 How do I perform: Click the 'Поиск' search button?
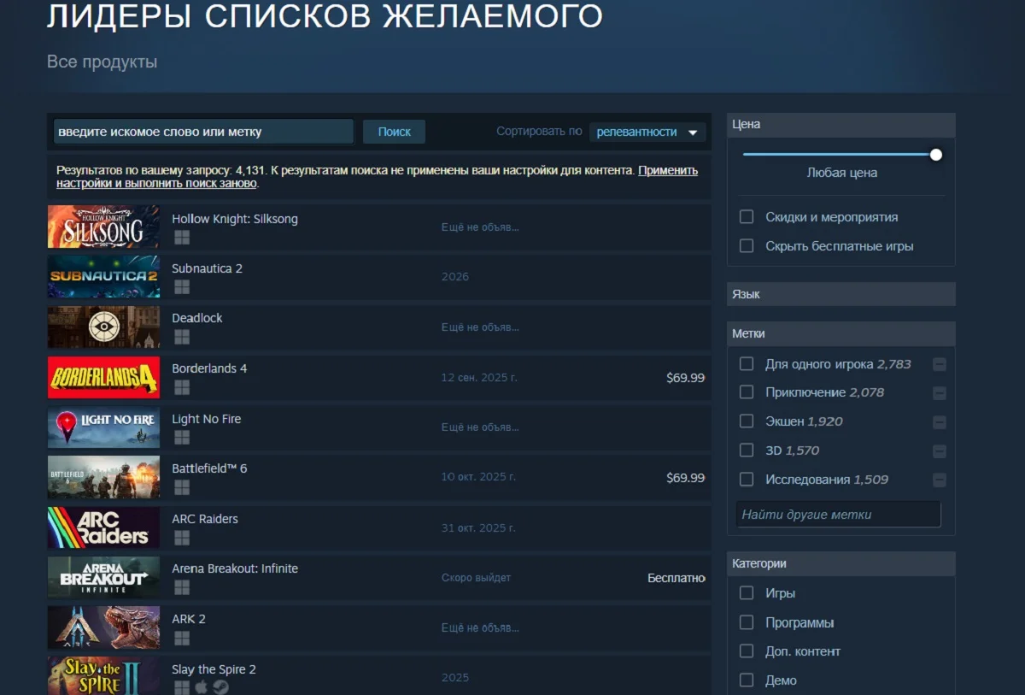[395, 132]
